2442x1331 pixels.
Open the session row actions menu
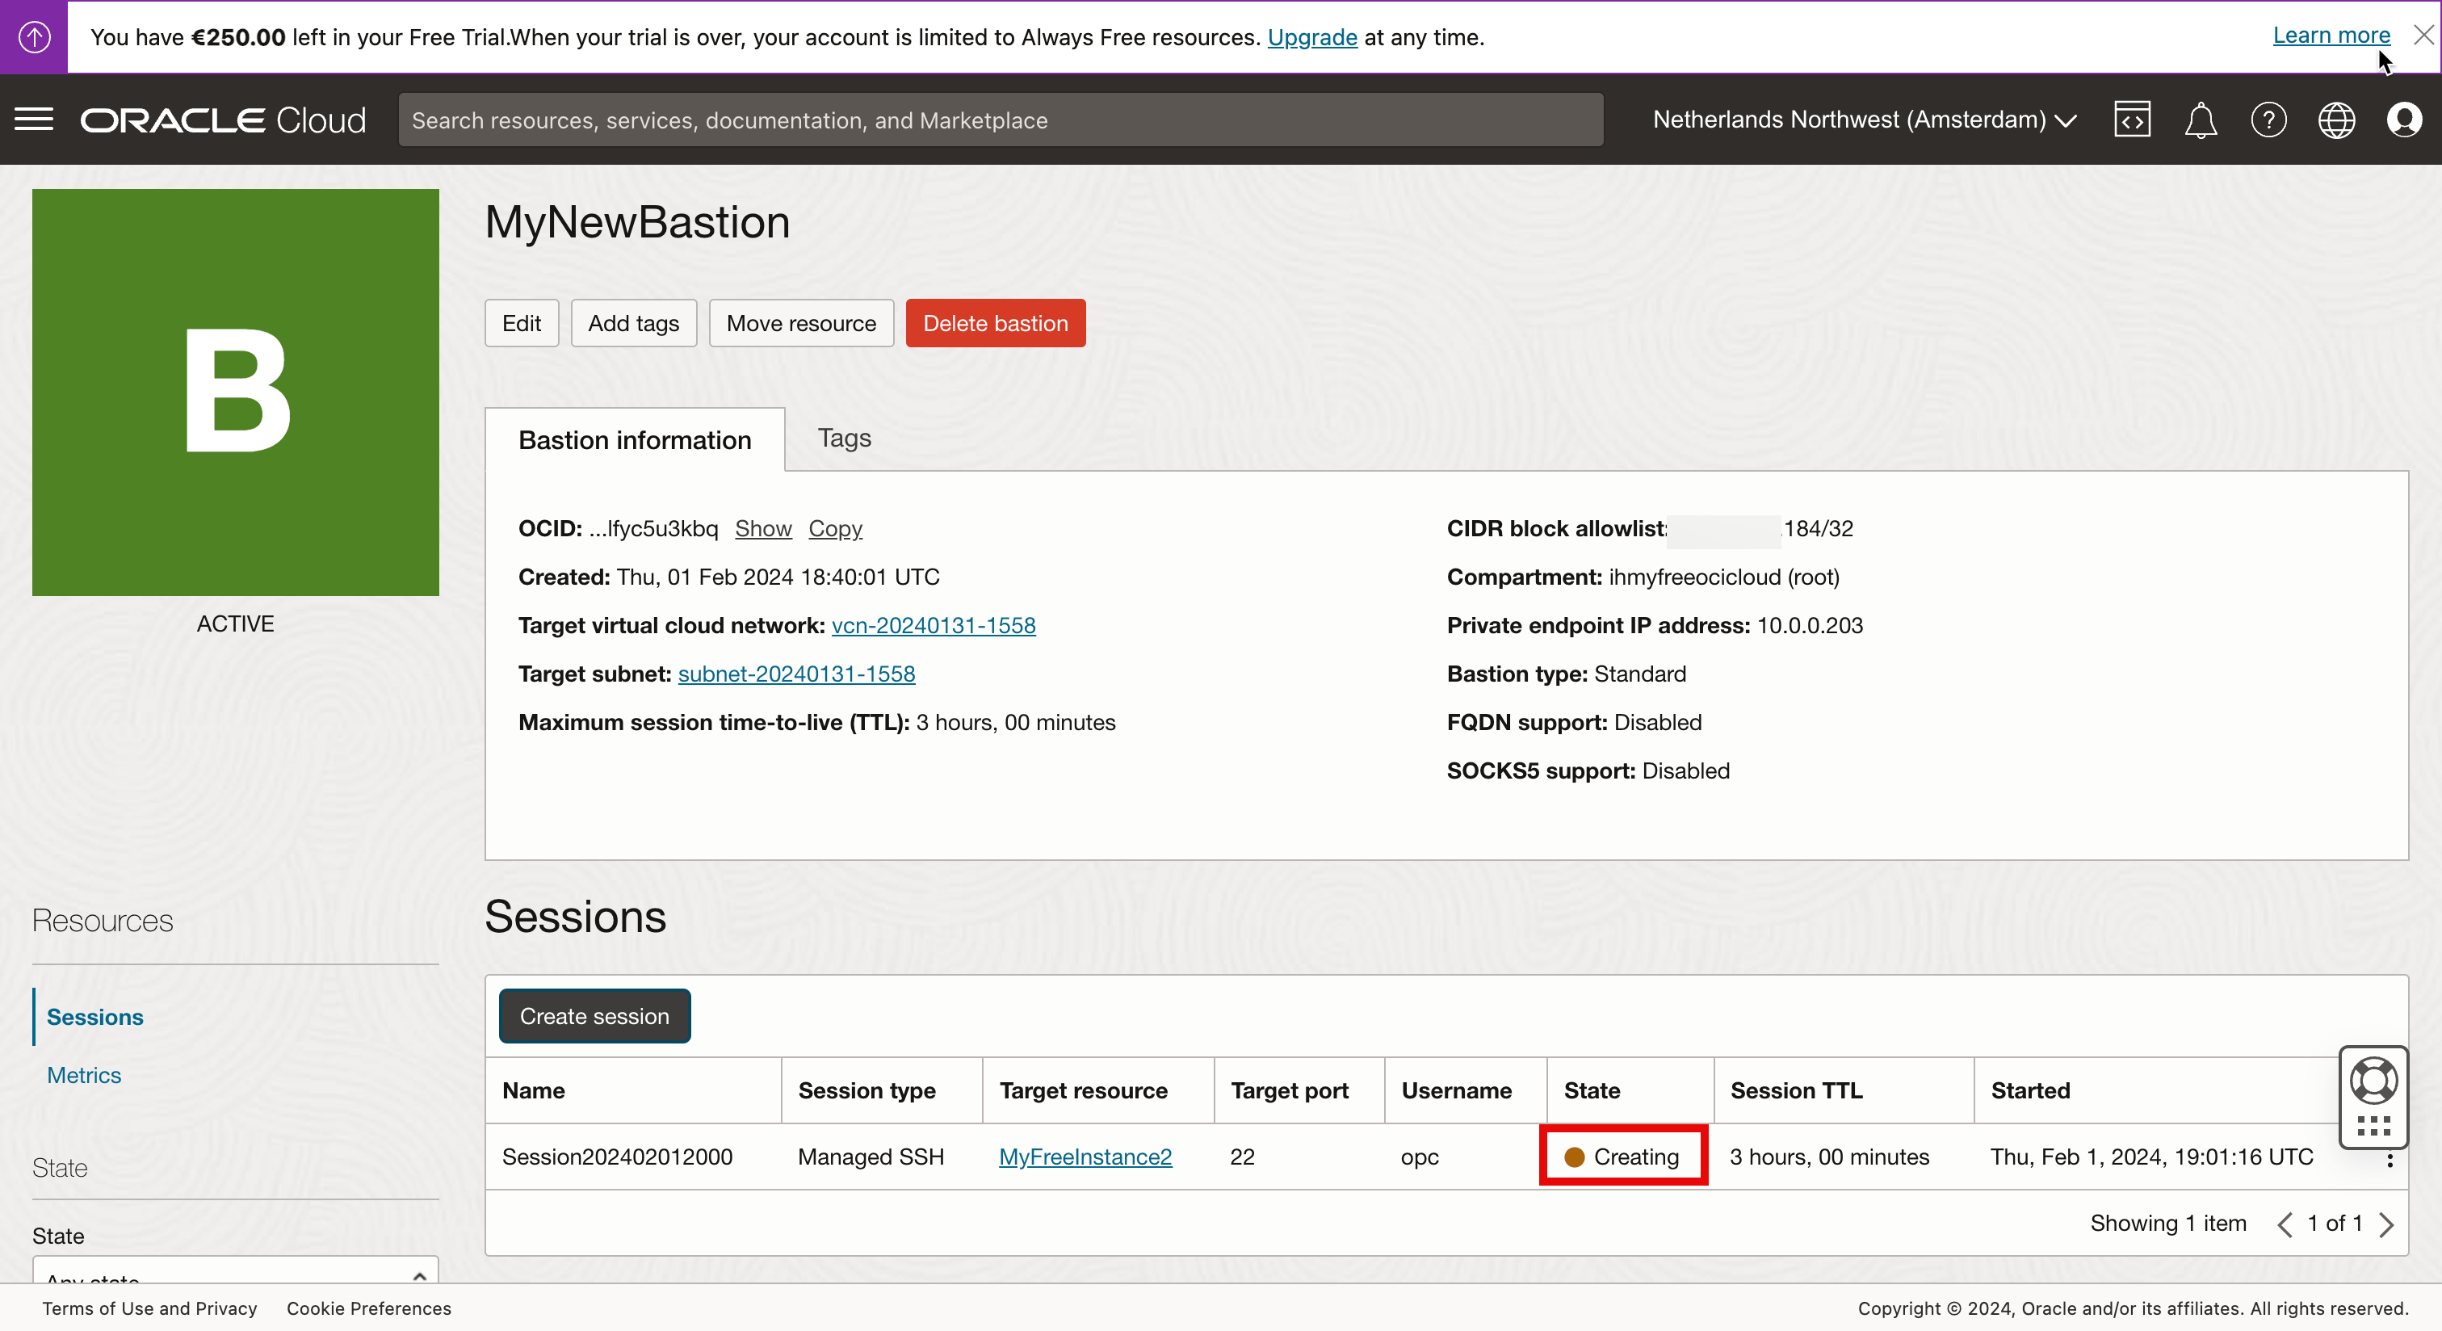(x=2390, y=1161)
